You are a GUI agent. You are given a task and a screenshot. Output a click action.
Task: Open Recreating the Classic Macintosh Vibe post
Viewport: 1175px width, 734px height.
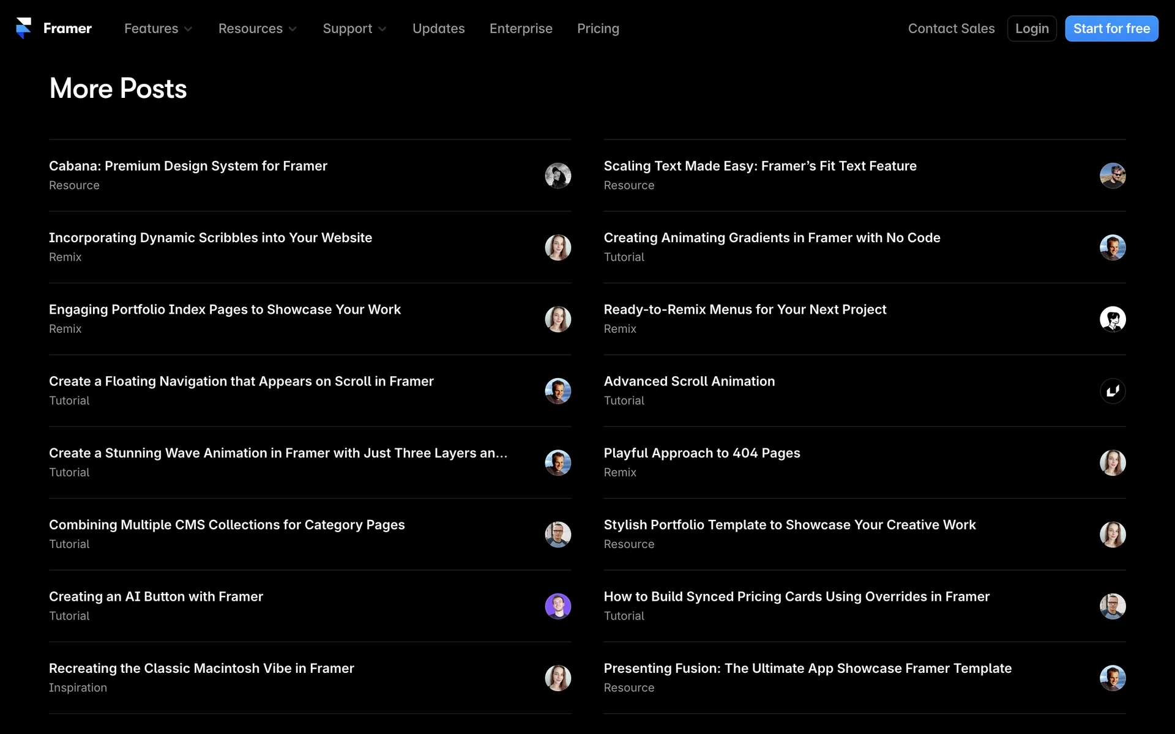tap(201, 669)
